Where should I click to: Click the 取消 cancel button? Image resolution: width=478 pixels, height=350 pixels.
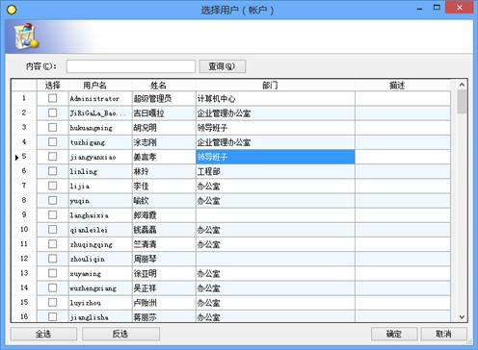tap(443, 334)
